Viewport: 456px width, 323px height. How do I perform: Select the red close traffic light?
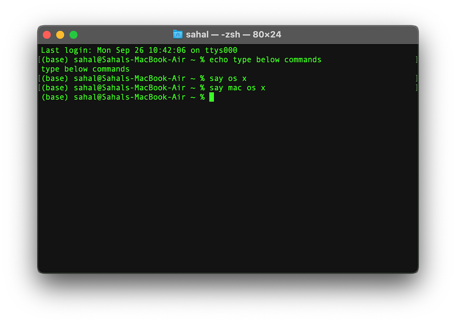[x=47, y=34]
